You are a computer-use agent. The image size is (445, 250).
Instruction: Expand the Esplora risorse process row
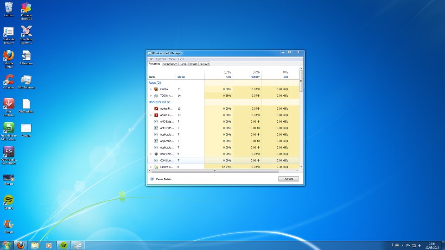pyautogui.click(x=151, y=167)
